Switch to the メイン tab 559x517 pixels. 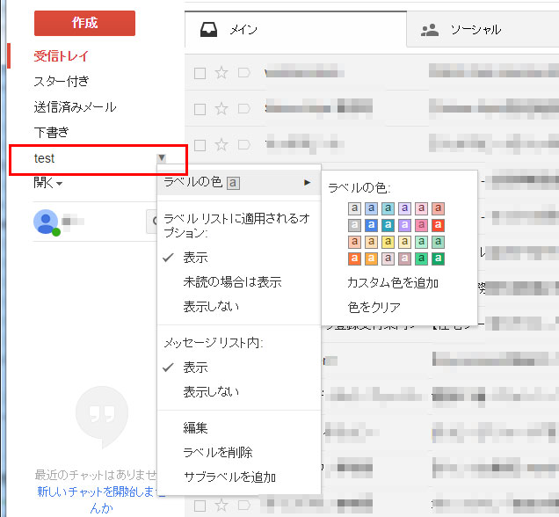[295, 30]
